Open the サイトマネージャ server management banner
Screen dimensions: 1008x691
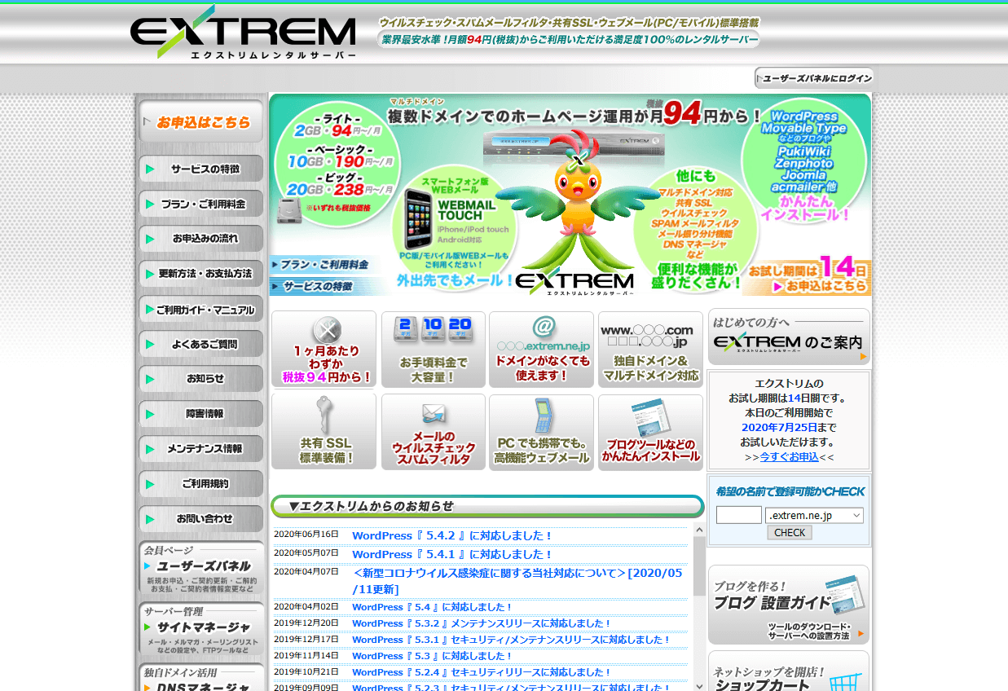click(x=201, y=629)
